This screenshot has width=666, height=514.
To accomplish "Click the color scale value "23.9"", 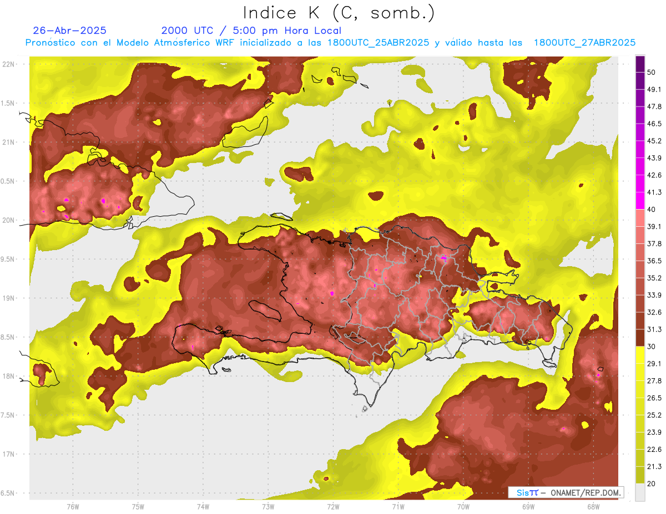I will tap(654, 432).
